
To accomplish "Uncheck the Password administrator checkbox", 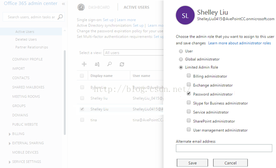I will (189, 93).
